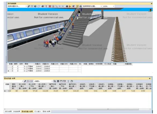Go to next view with right arrow

63,6
